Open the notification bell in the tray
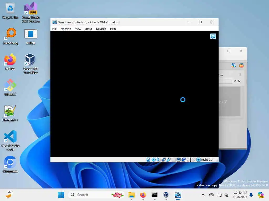 [x=251, y=195]
